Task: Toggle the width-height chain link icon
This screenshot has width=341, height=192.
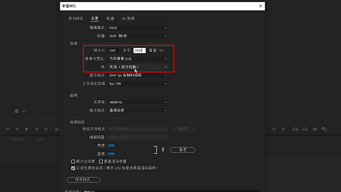Action: pos(163,150)
